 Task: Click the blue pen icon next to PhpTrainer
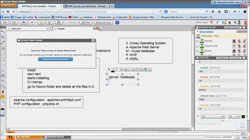(217, 23)
